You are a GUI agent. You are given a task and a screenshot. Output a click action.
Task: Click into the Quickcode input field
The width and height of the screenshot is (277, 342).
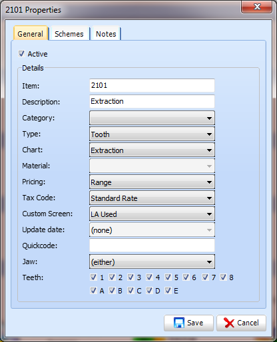point(152,246)
